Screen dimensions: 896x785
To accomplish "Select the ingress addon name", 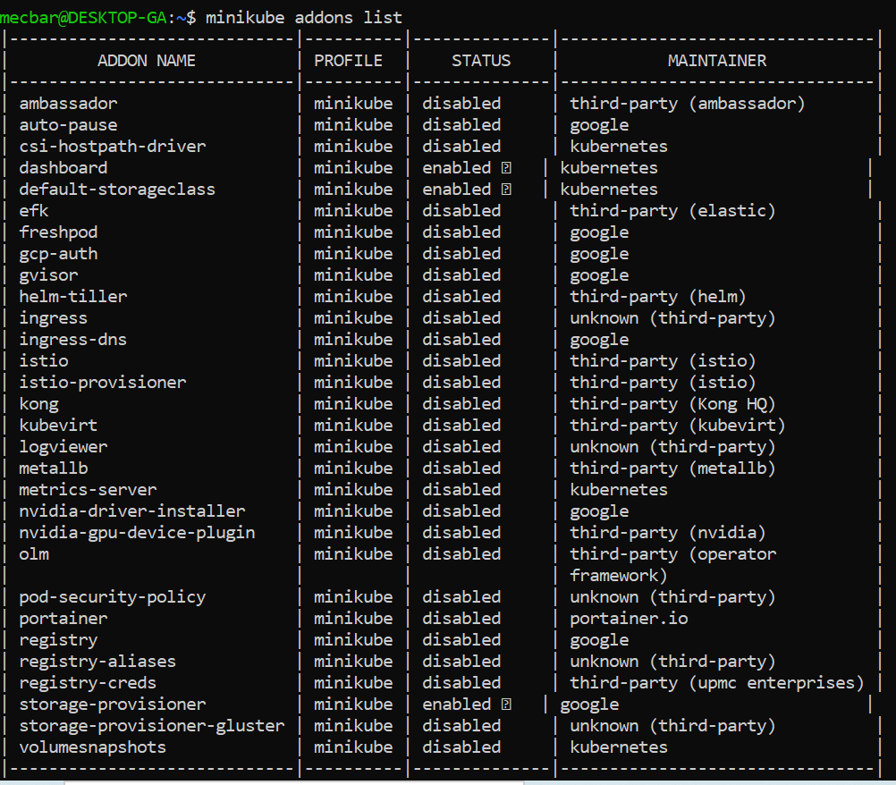I will [54, 318].
